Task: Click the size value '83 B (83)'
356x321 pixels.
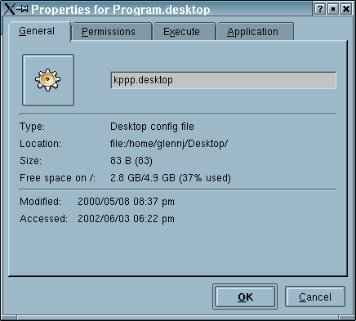Action: click(131, 161)
